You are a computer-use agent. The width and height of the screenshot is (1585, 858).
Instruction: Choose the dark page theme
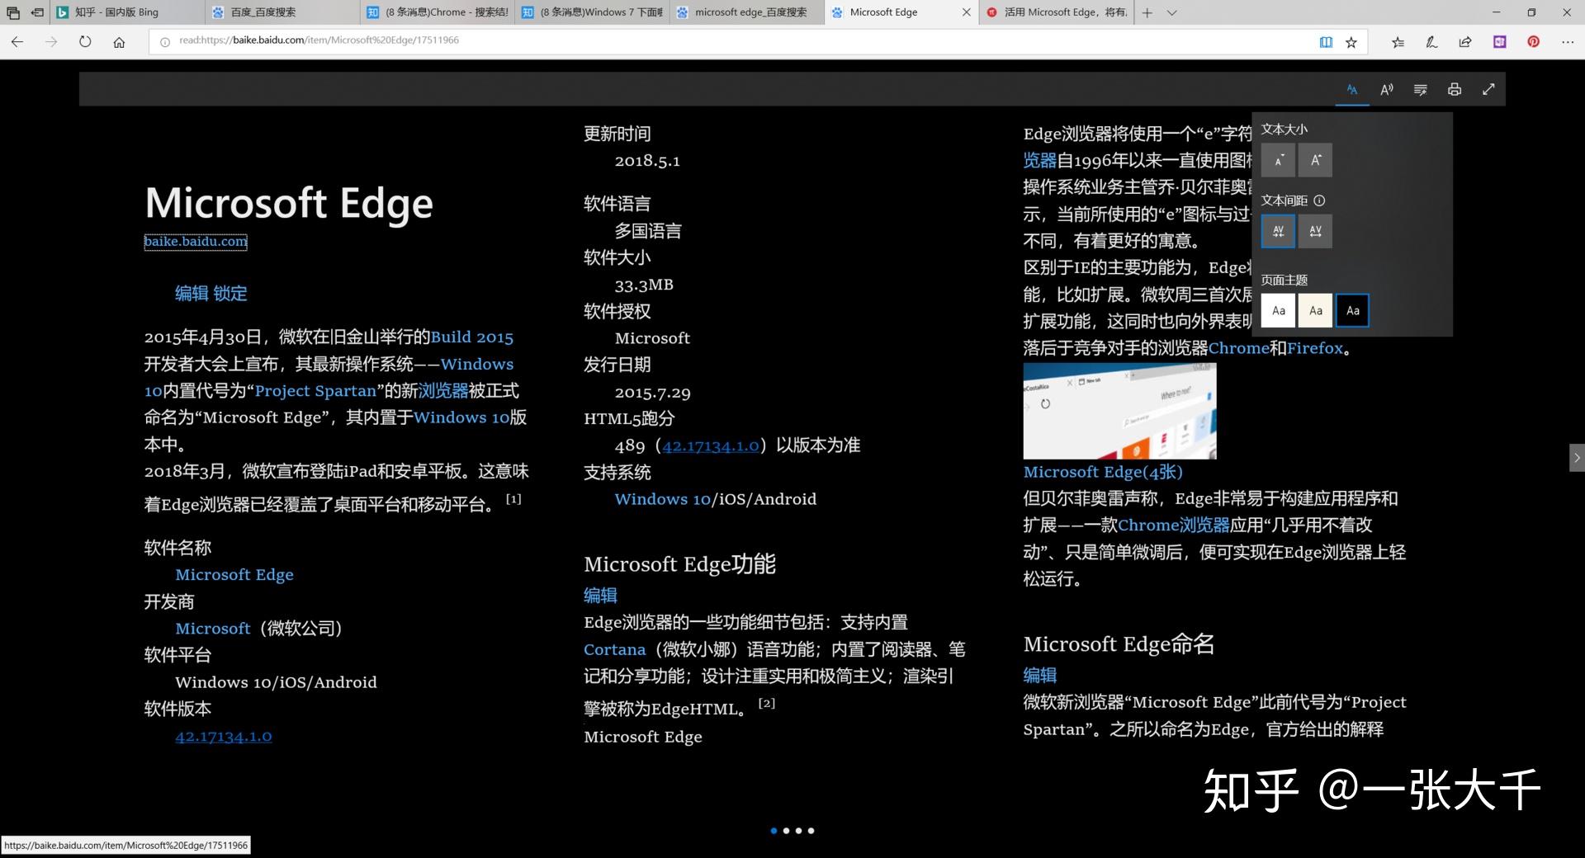coord(1352,311)
